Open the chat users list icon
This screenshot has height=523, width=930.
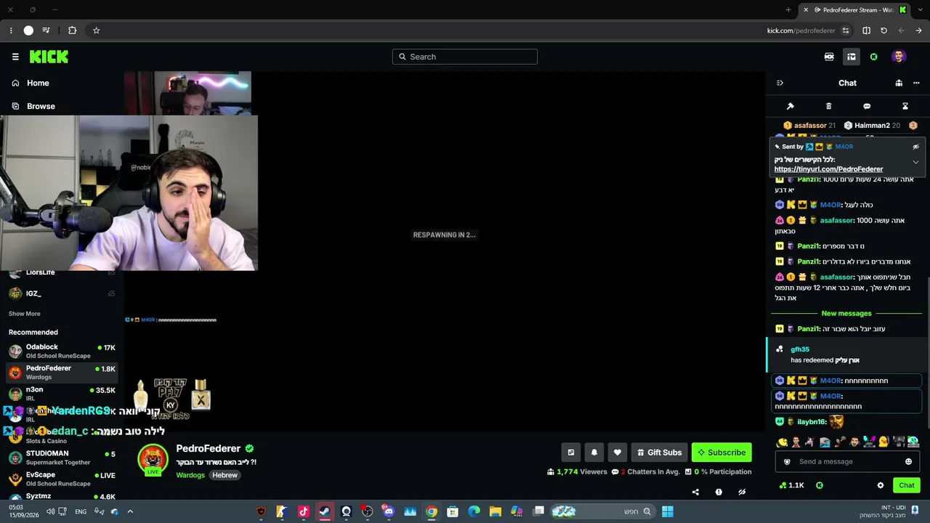point(899,83)
